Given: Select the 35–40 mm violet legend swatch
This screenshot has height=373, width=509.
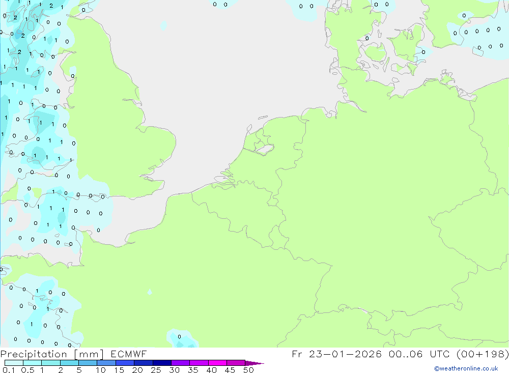Looking at the screenshot, I should click(x=199, y=363).
